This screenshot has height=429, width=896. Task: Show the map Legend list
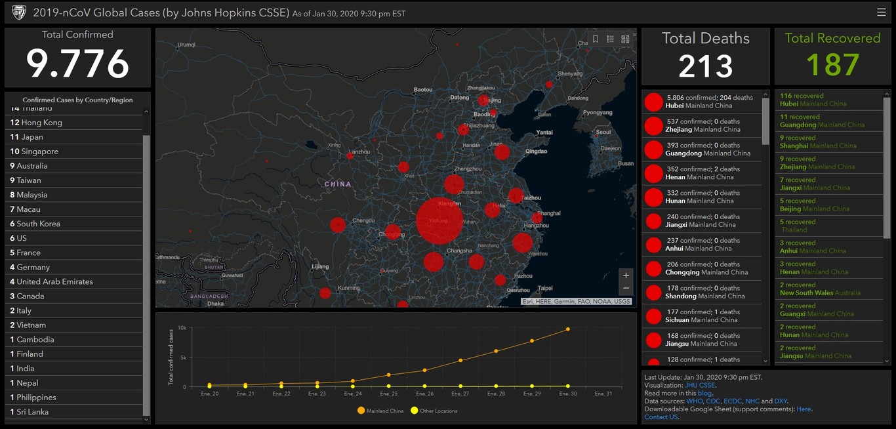tap(610, 39)
